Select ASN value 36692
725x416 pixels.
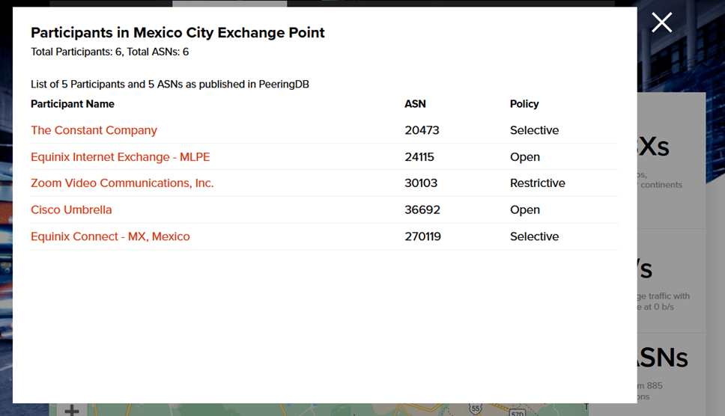422,209
